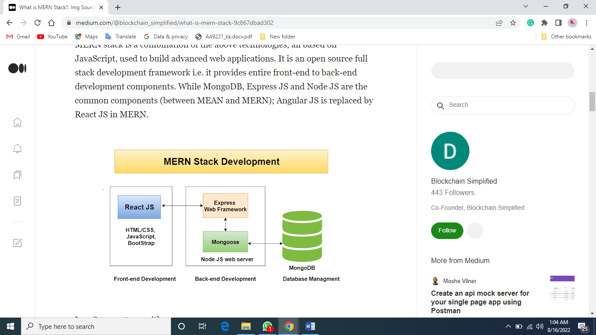596x335 pixels.
Task: Switch to Chrome on the taskbar
Action: (x=288, y=326)
